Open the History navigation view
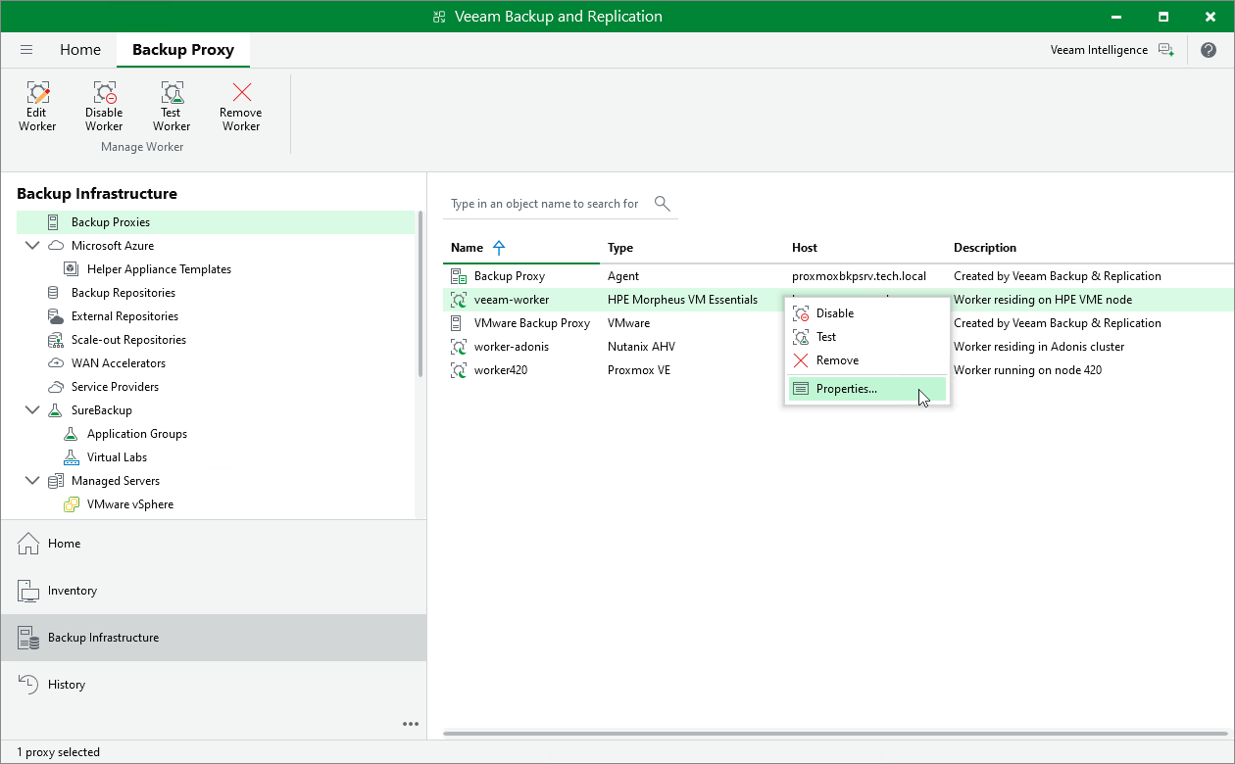Screen dimensions: 1235x764 pyautogui.click(x=67, y=685)
